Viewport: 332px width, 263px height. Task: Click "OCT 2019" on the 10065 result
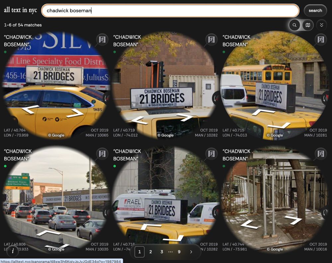[100, 130]
